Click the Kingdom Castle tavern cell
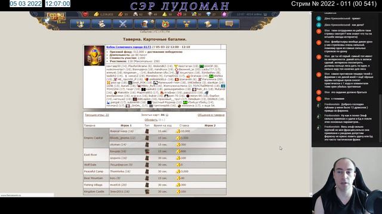 (96, 191)
